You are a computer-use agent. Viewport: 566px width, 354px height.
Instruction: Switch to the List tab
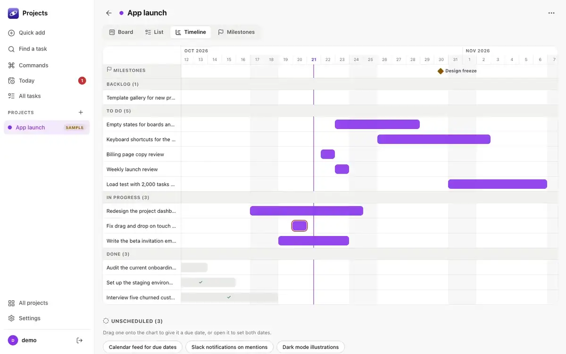(x=154, y=32)
